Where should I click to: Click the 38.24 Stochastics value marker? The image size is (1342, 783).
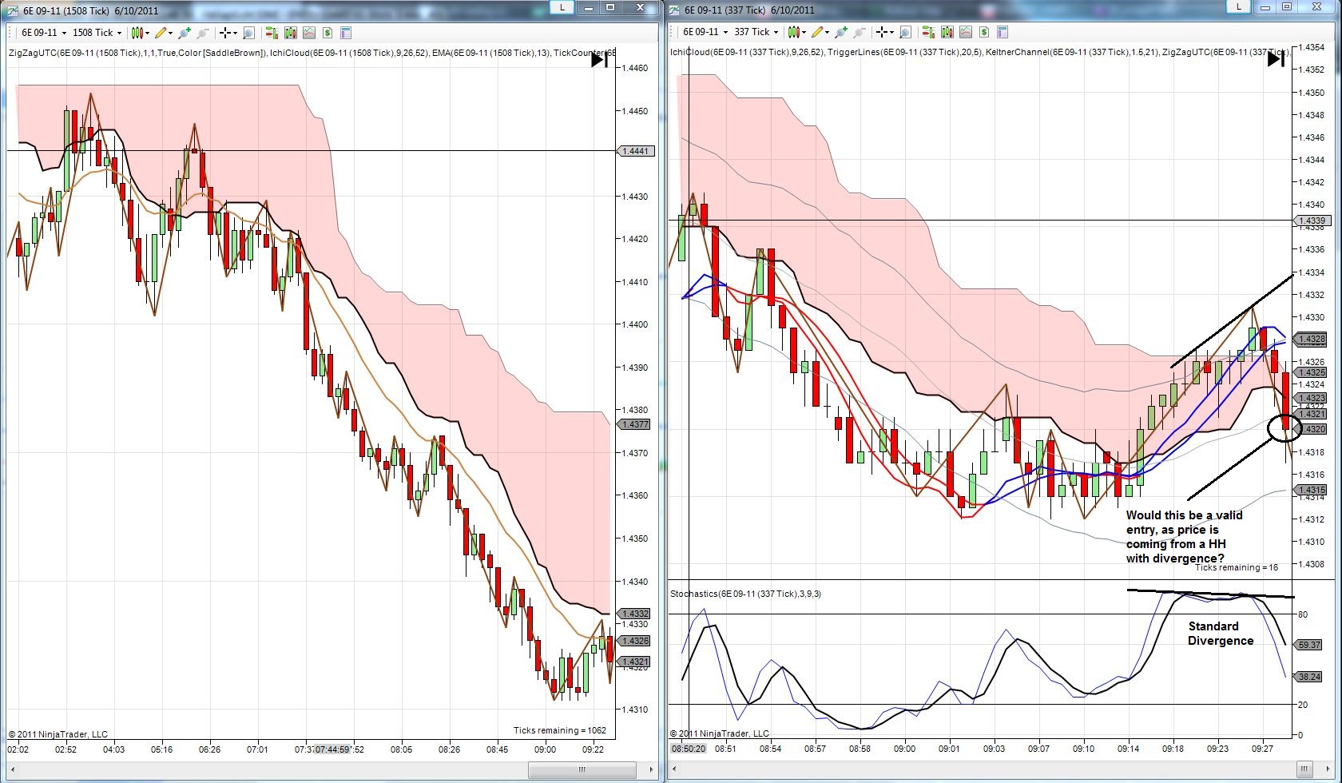[1309, 677]
